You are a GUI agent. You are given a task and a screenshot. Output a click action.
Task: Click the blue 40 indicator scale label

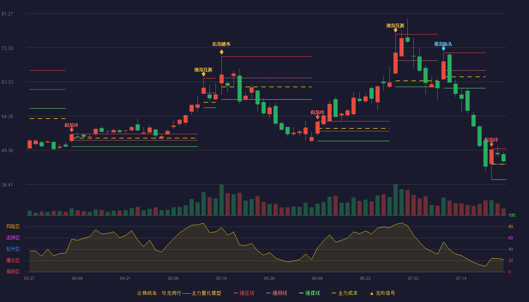pyautogui.click(x=510, y=250)
